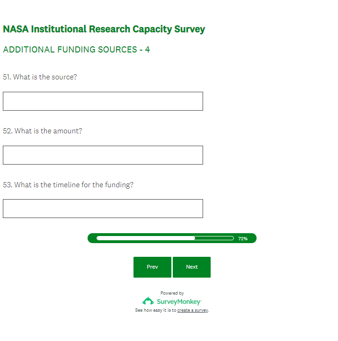Screen dimensions: 338x341
Task: Focus the amount answer text box
Action: (x=103, y=155)
